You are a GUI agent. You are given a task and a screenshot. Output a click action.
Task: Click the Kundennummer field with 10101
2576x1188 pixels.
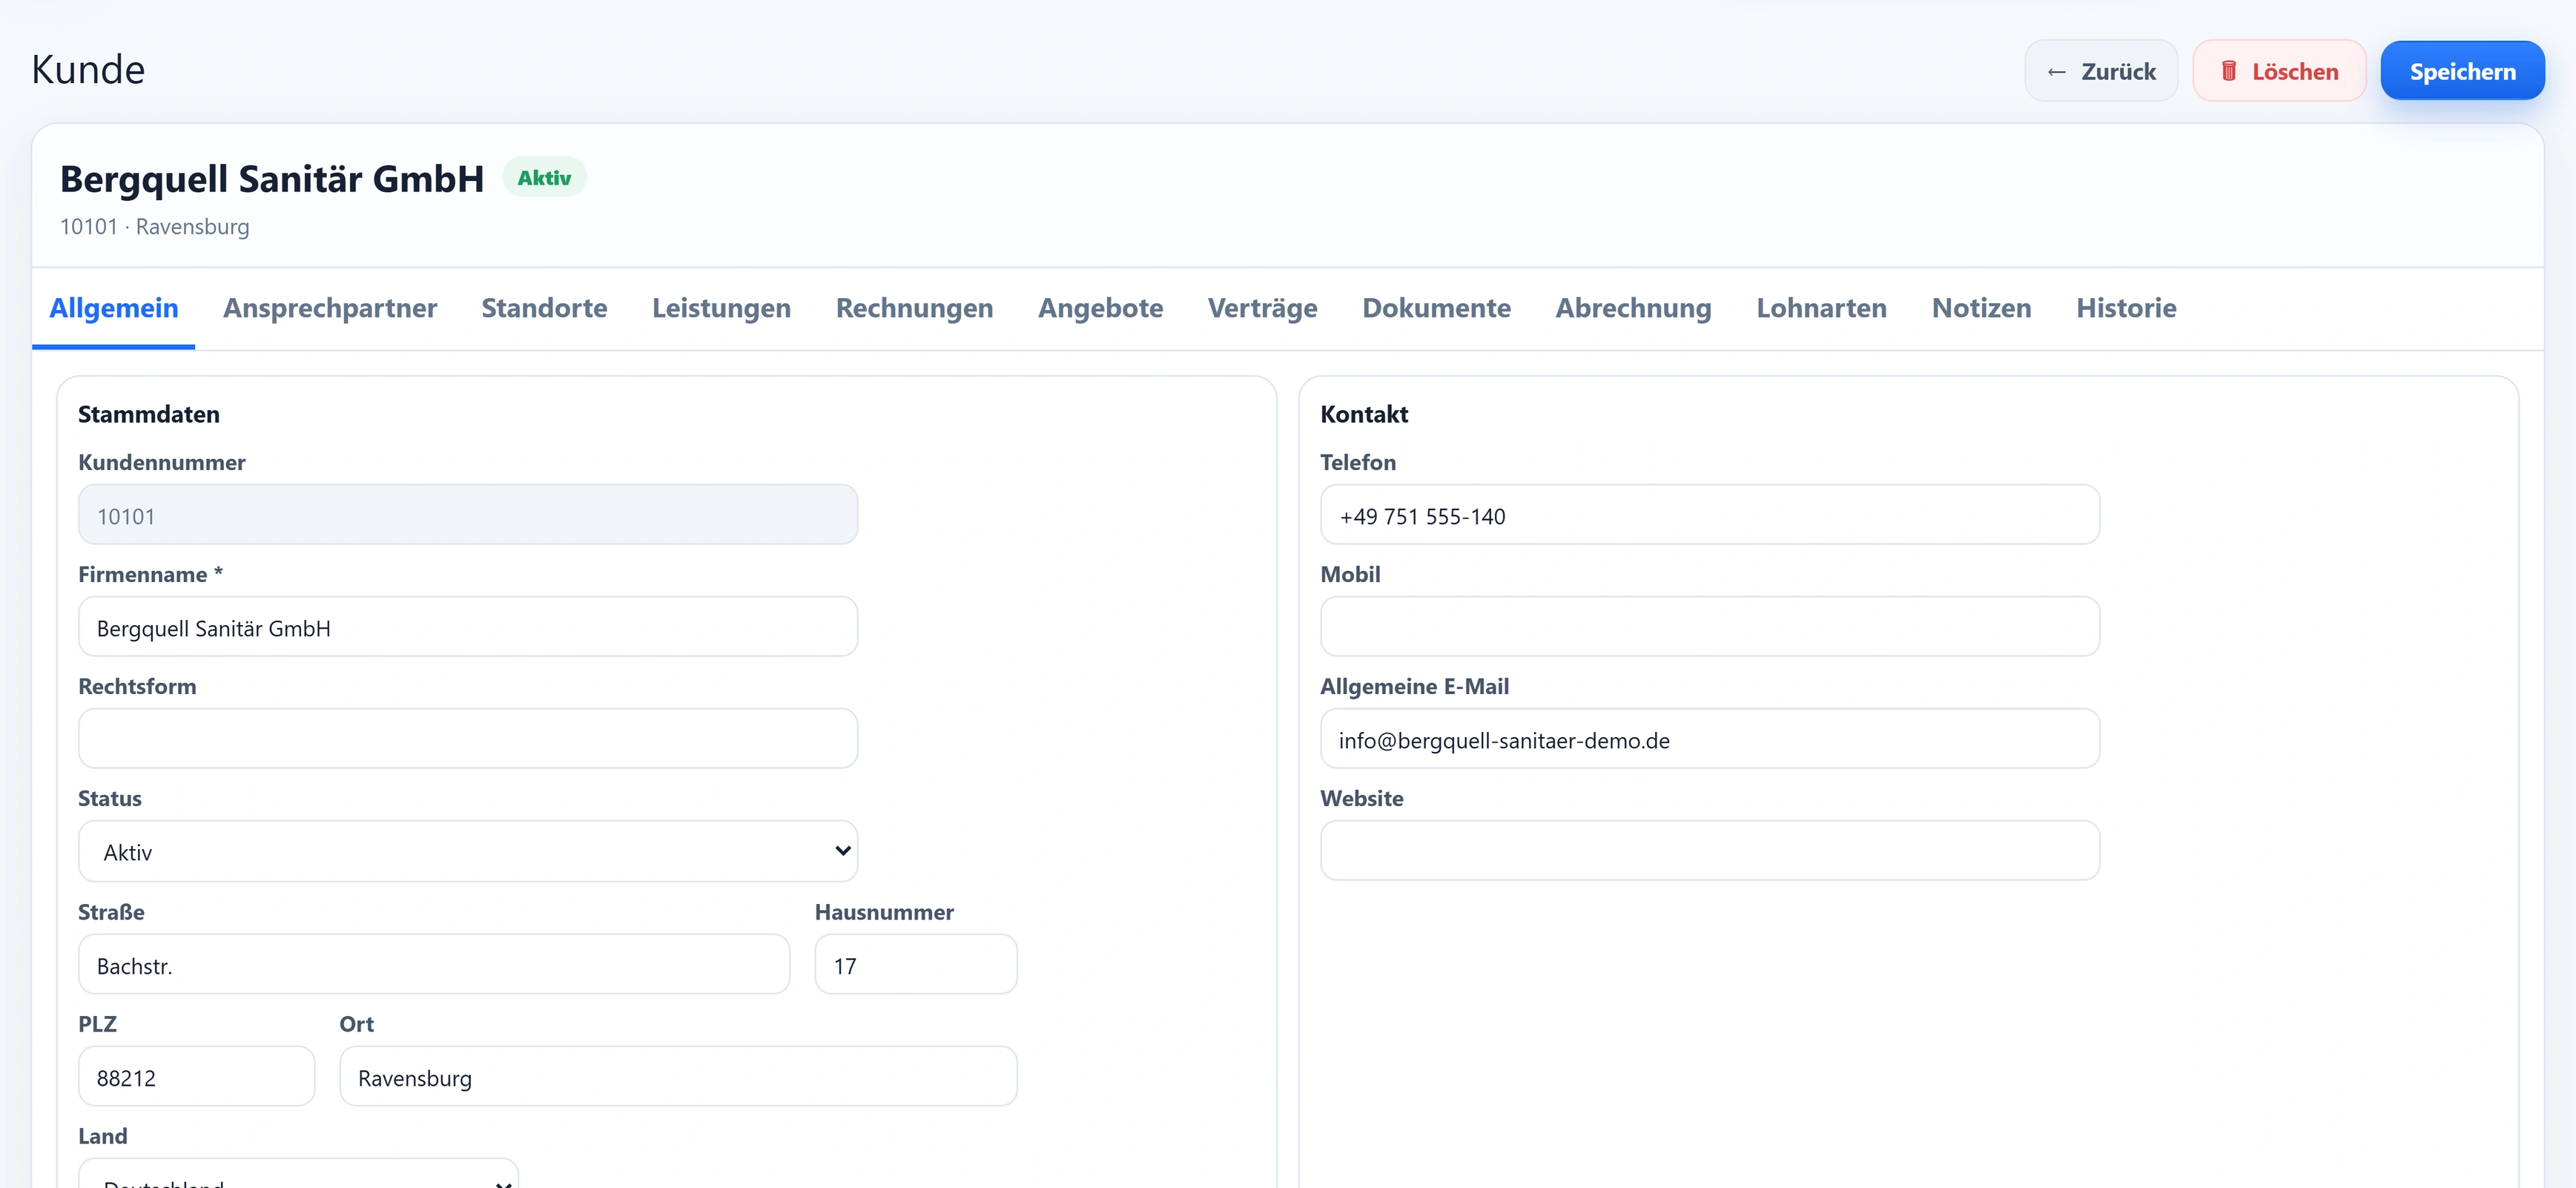coord(468,515)
